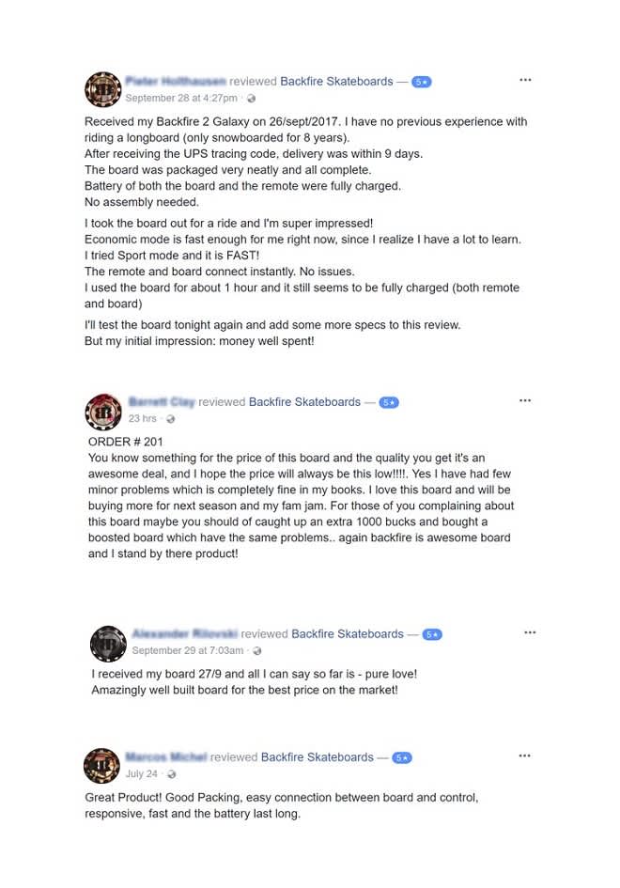Viewport: 620px width, 888px height.
Task: Click the 5-star badge on the September 29 review
Action: pyautogui.click(x=432, y=635)
